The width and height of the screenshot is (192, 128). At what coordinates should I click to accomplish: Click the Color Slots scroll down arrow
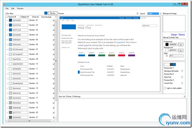(56, 118)
